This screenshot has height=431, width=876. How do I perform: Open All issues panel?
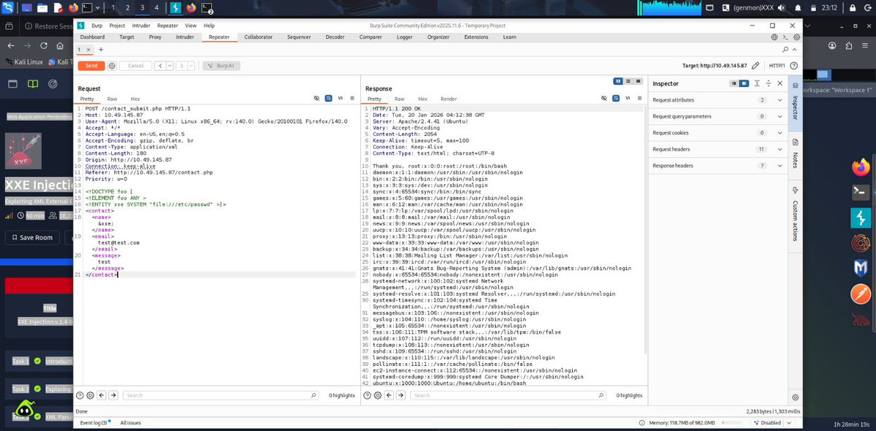pyautogui.click(x=131, y=423)
